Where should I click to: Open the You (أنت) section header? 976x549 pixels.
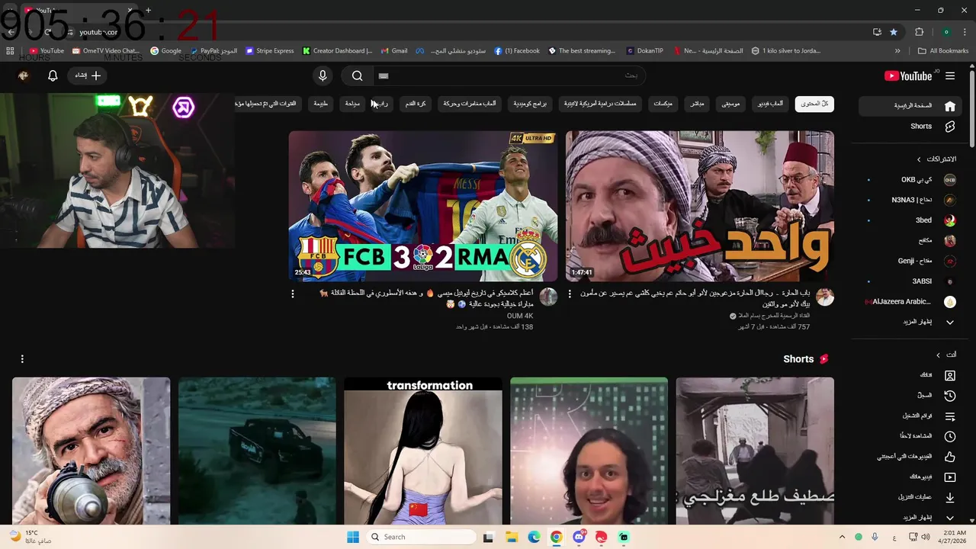pyautogui.click(x=945, y=355)
